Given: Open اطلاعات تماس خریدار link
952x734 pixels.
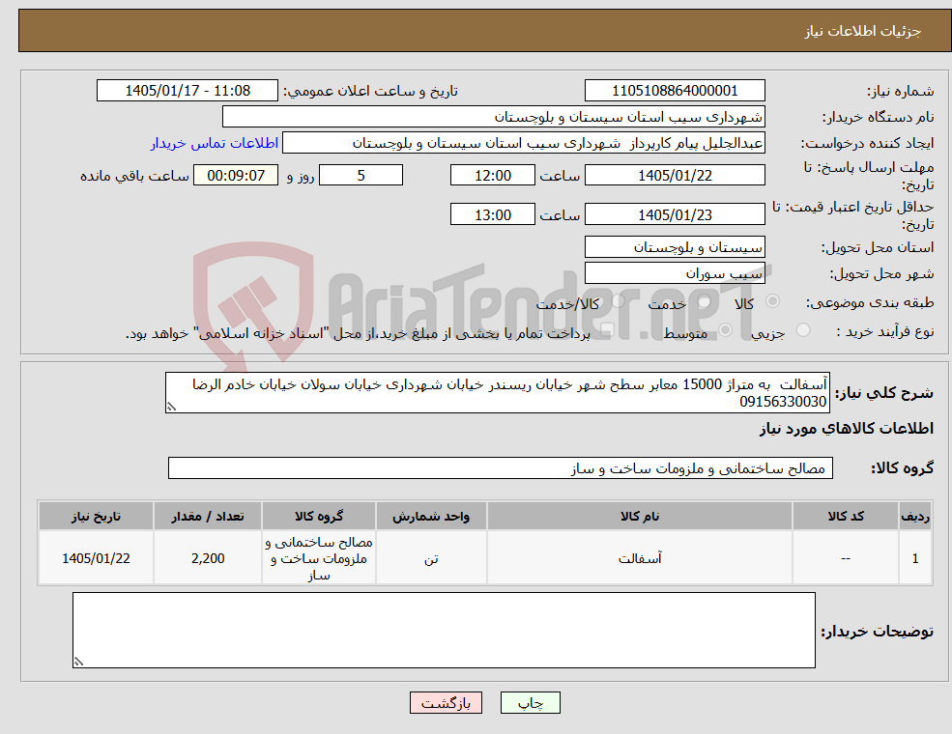Looking at the screenshot, I should tap(215, 143).
